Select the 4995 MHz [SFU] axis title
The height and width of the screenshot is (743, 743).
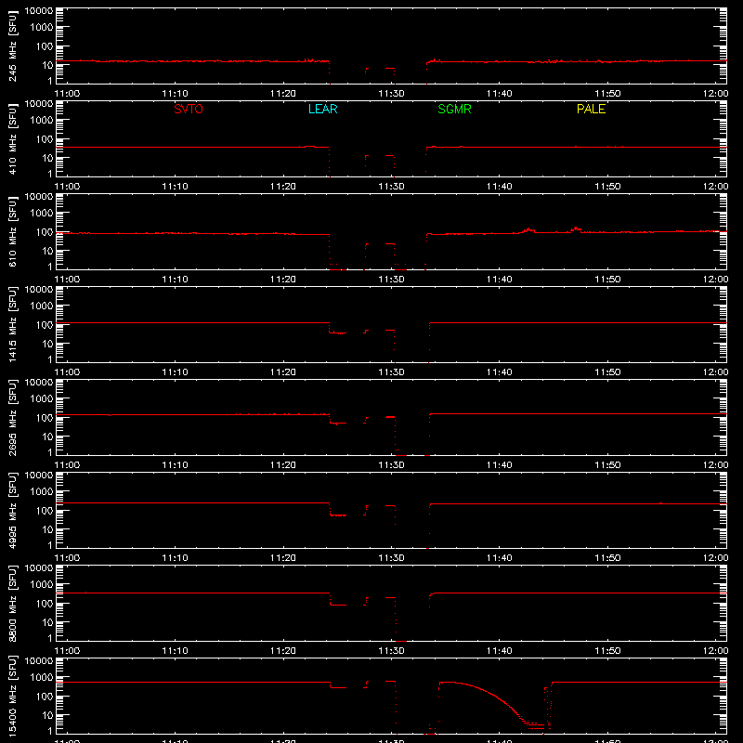(13, 510)
